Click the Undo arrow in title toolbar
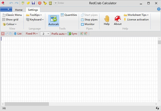The image size is (161, 111). pos(11,3)
